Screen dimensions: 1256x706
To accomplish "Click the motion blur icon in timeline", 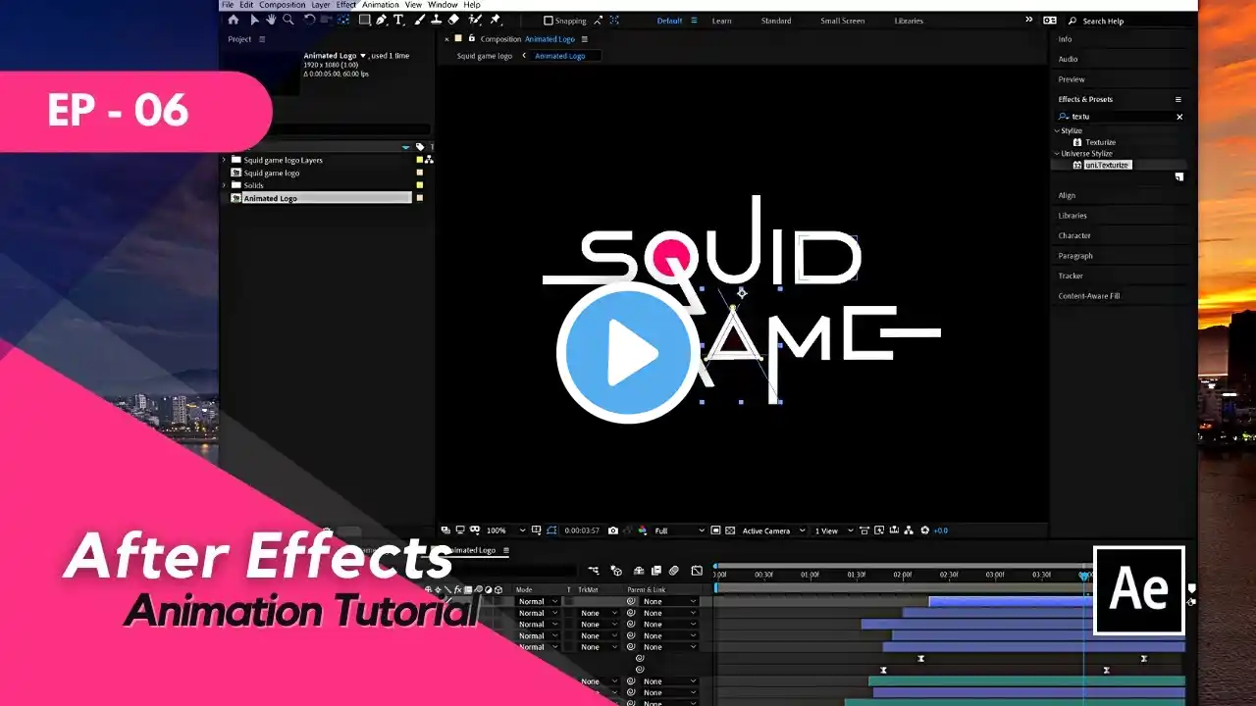I will pos(674,571).
